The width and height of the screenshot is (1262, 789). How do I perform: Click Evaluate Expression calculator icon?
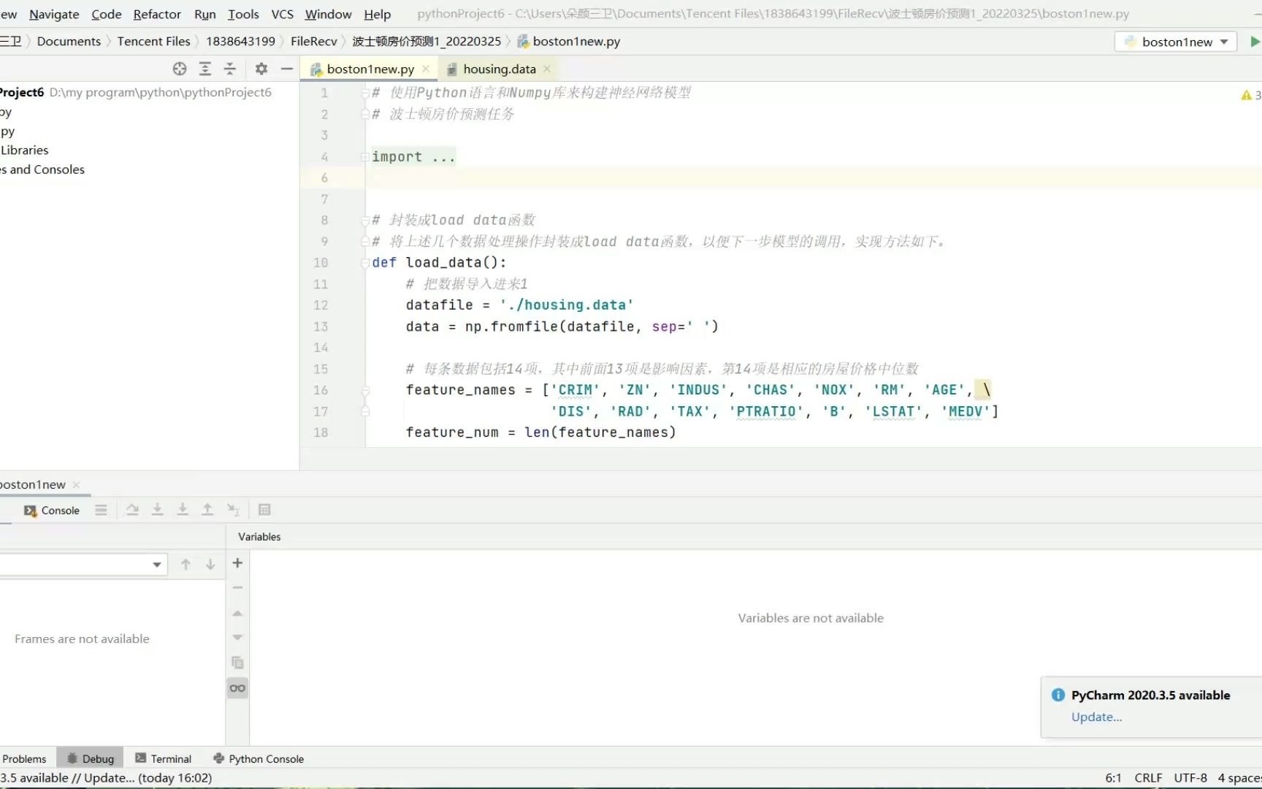pyautogui.click(x=264, y=510)
